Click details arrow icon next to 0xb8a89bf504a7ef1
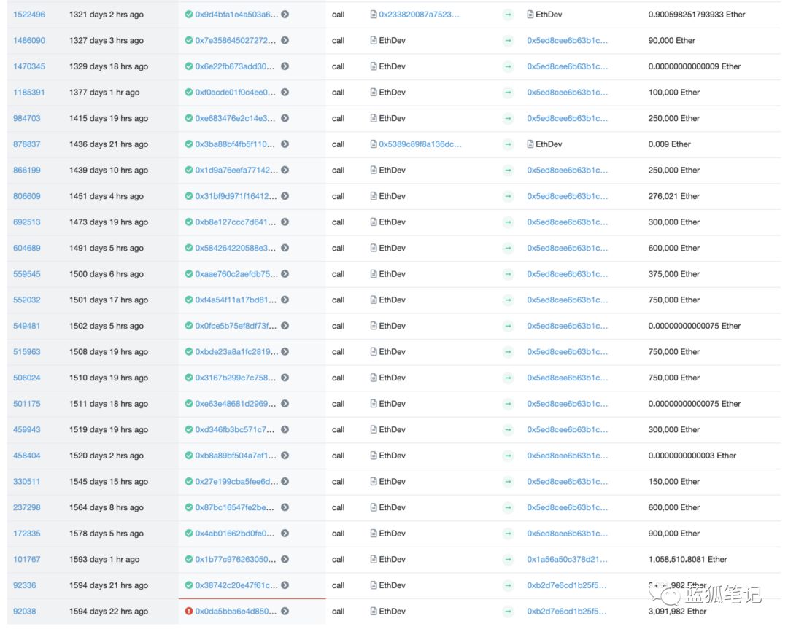 pyautogui.click(x=285, y=456)
